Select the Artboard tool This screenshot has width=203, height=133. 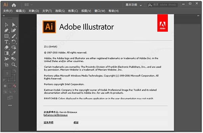tap(6, 64)
